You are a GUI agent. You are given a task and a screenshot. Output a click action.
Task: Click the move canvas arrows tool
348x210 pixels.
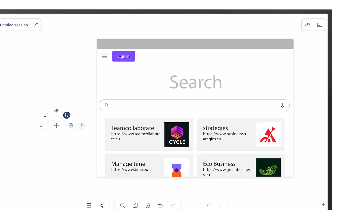coord(56,125)
